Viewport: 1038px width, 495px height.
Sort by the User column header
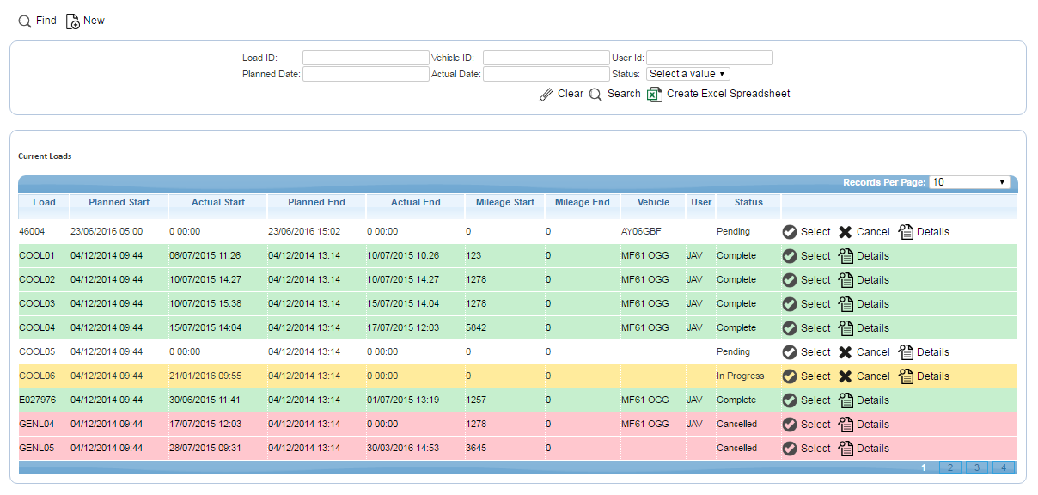click(x=701, y=203)
